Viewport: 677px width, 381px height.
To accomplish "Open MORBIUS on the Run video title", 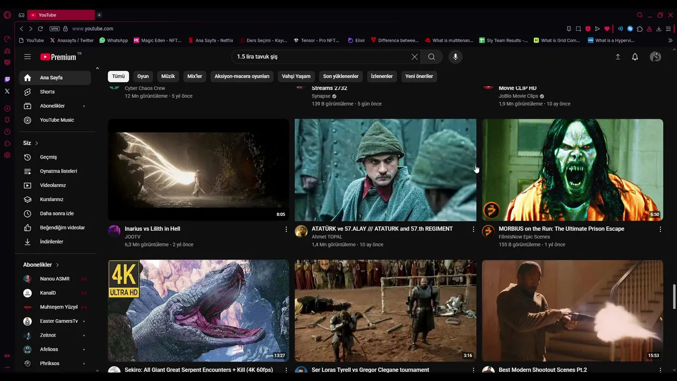I will (x=561, y=229).
